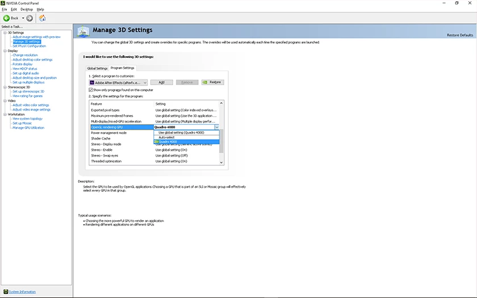The width and height of the screenshot is (477, 298).
Task: Open Set up stereoscopic 3D
Action: click(28, 91)
